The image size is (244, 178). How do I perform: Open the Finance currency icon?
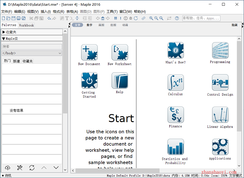(x=176, y=115)
